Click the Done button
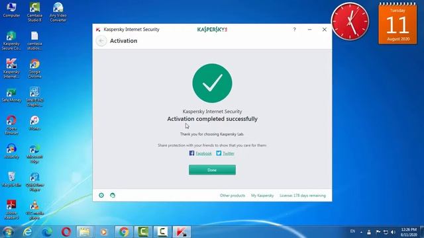The width and height of the screenshot is (424, 238). point(212,170)
